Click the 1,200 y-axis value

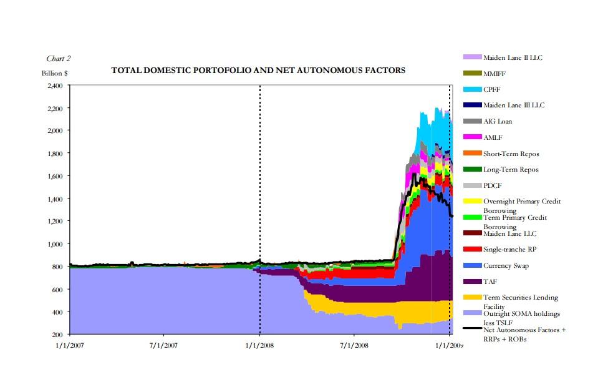[55, 221]
